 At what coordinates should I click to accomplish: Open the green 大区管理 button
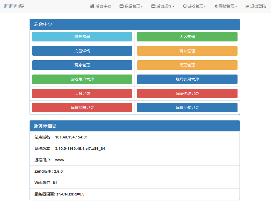point(187,37)
